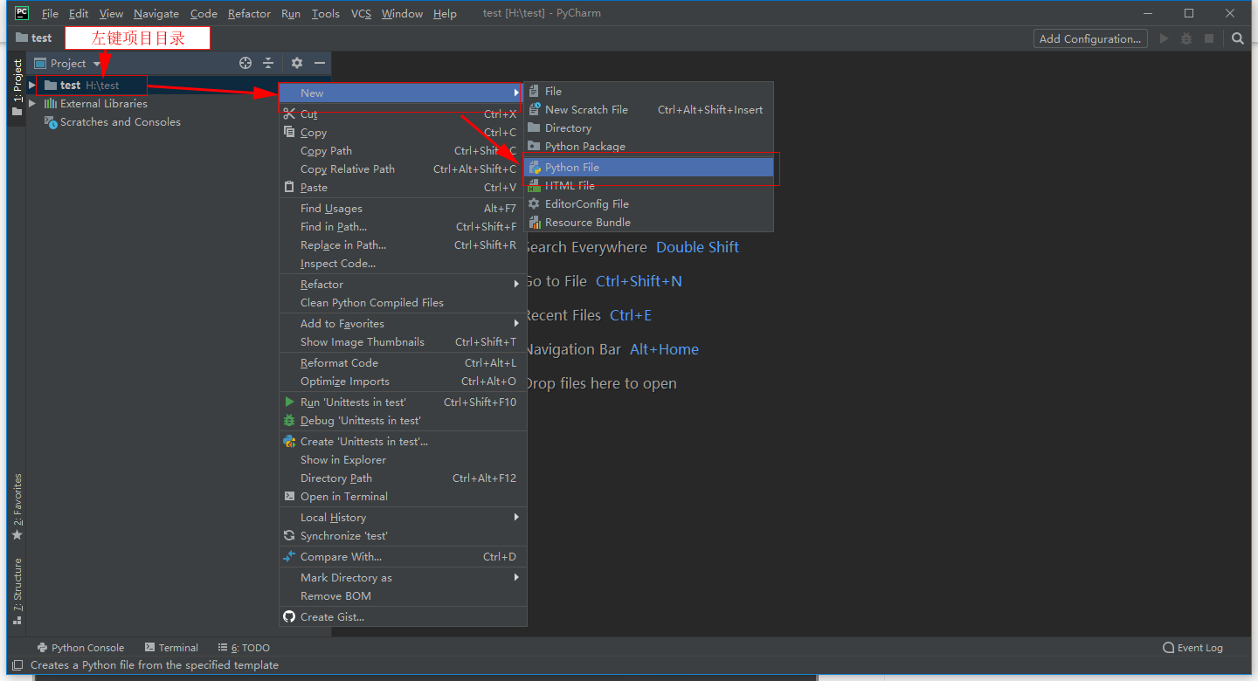Select Clean Python Compiled Files
Screen dimensions: 1258x681
(403, 302)
